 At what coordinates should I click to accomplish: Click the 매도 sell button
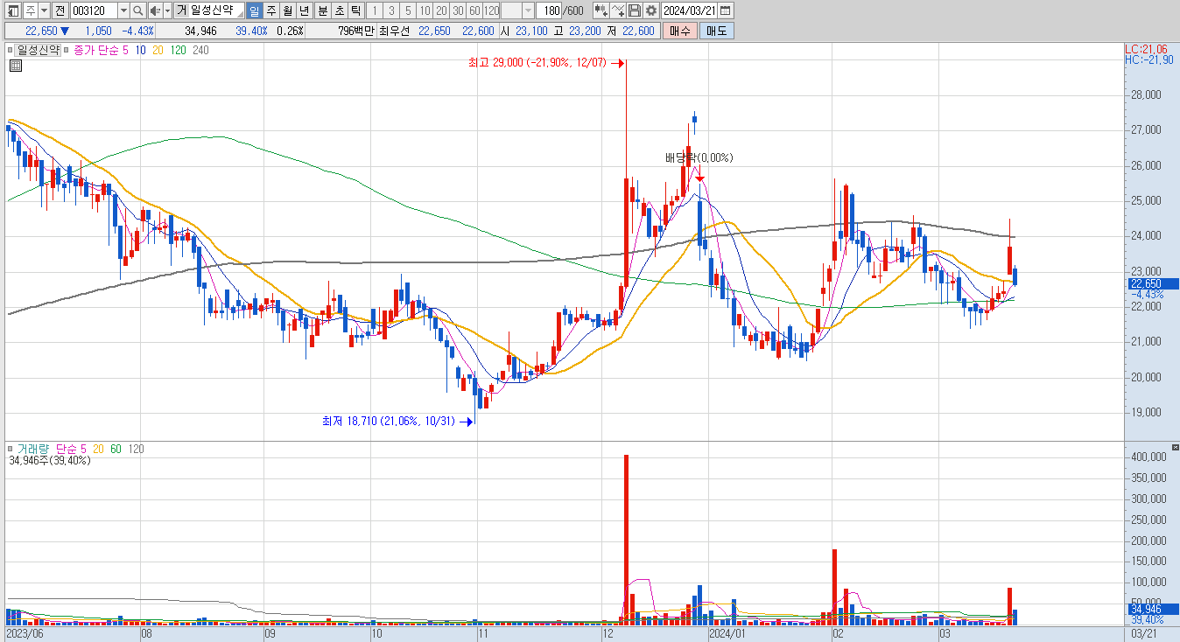[716, 31]
